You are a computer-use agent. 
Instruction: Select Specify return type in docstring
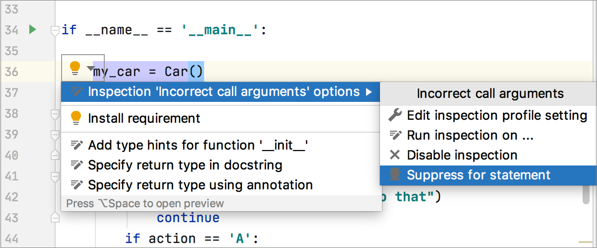[x=185, y=165]
